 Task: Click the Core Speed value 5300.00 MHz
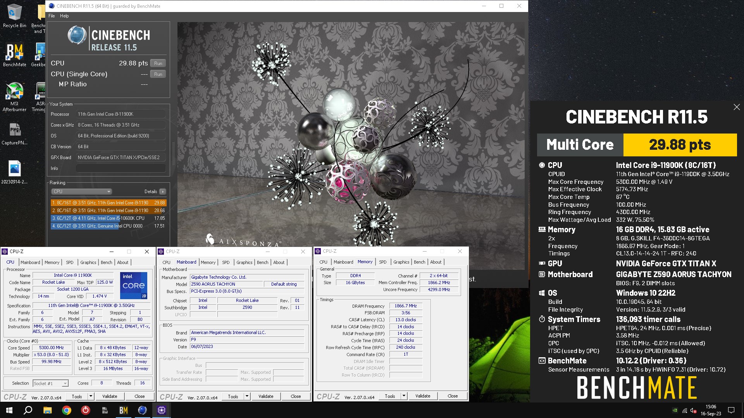tap(52, 348)
